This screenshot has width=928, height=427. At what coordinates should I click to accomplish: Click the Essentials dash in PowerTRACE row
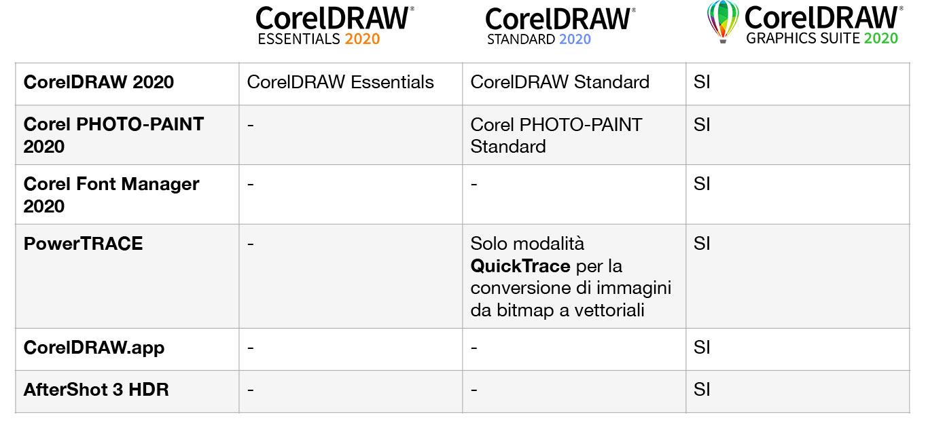tap(251, 244)
